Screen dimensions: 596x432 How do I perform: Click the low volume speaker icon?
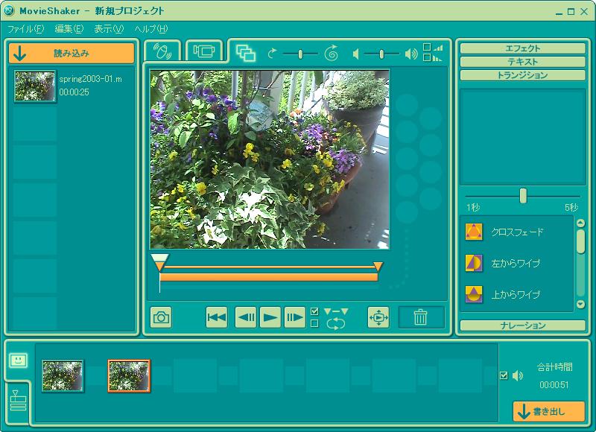355,54
